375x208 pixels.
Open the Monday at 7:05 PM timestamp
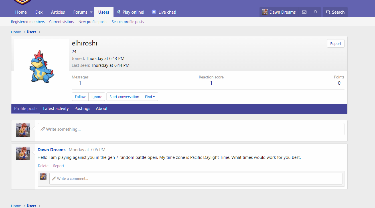87,150
